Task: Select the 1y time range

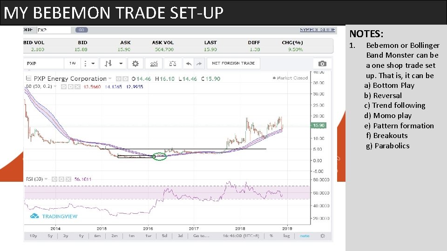Action: coord(81,236)
